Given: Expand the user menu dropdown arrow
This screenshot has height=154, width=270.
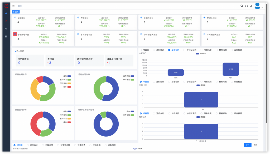Looking at the screenshot, I should point(262,7).
